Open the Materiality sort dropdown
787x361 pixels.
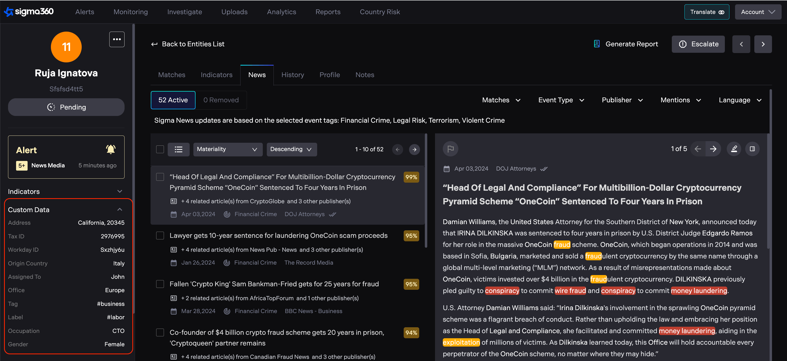point(228,149)
